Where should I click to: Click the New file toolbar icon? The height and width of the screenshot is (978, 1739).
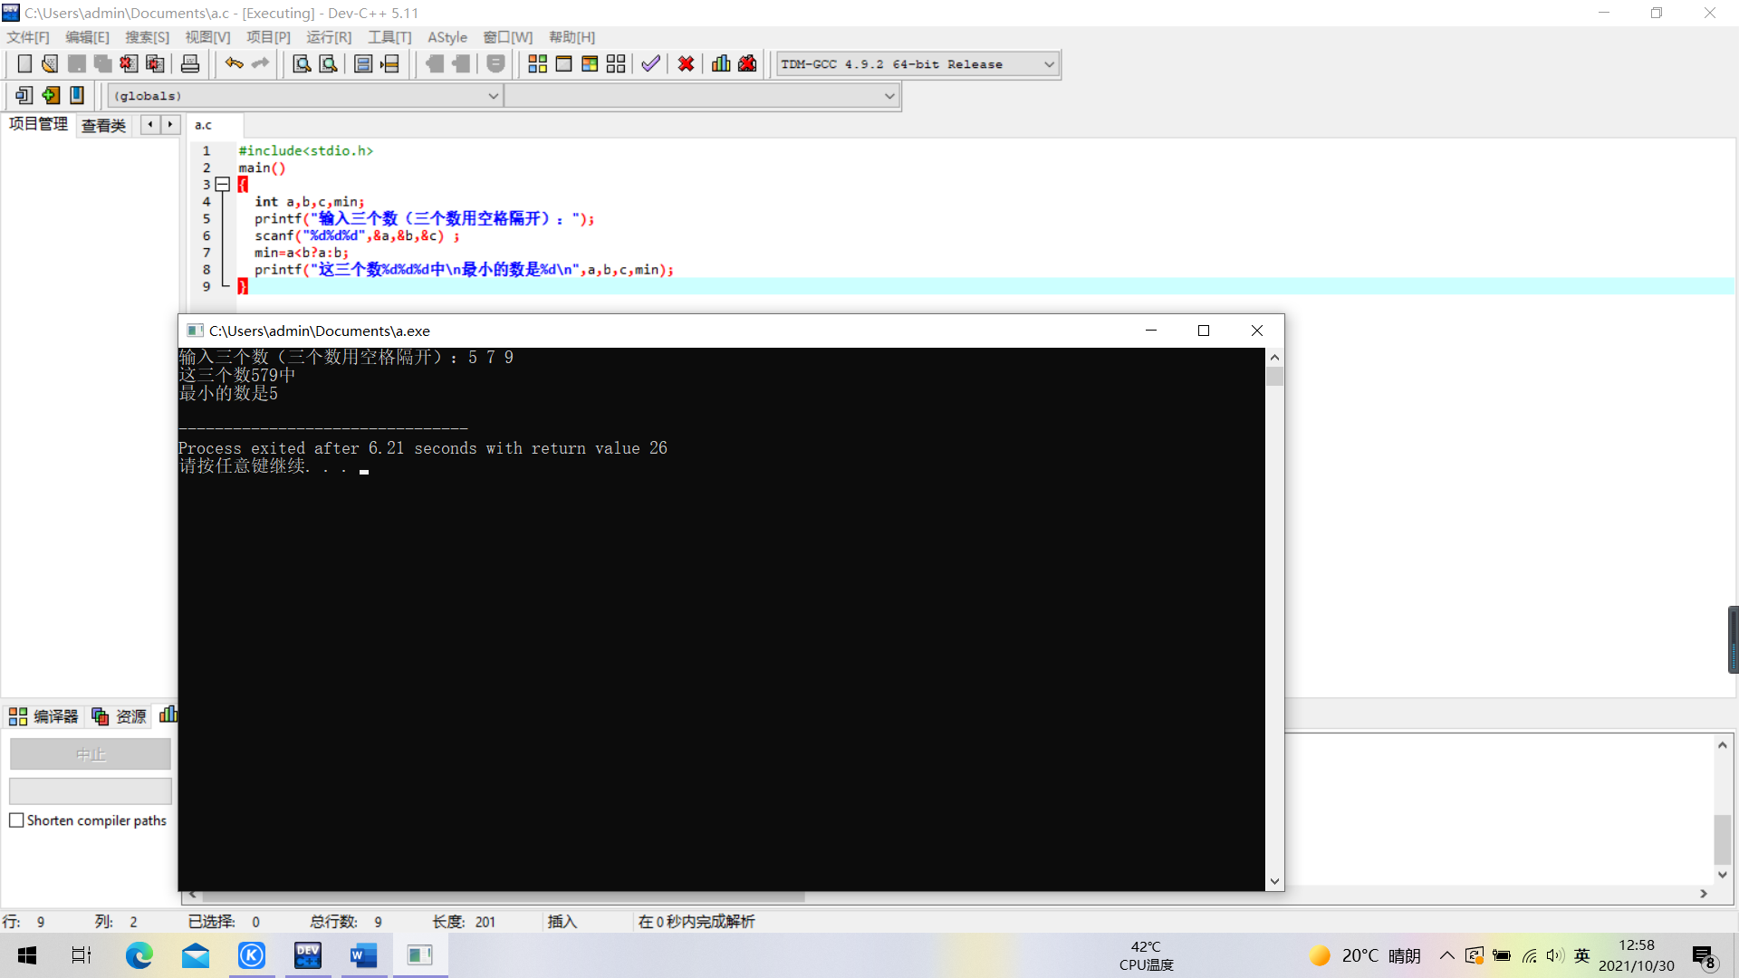pos(24,64)
